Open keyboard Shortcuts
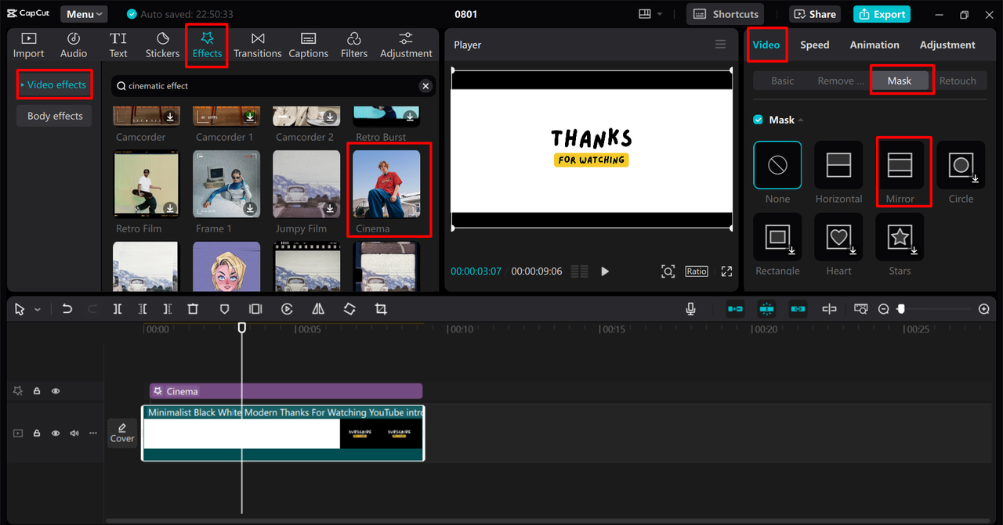Screen dimensions: 1003x525 pyautogui.click(x=726, y=14)
